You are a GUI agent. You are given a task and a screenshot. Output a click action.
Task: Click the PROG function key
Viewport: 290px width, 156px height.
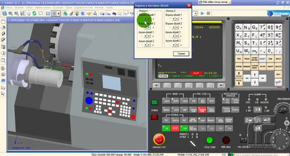click(247, 59)
